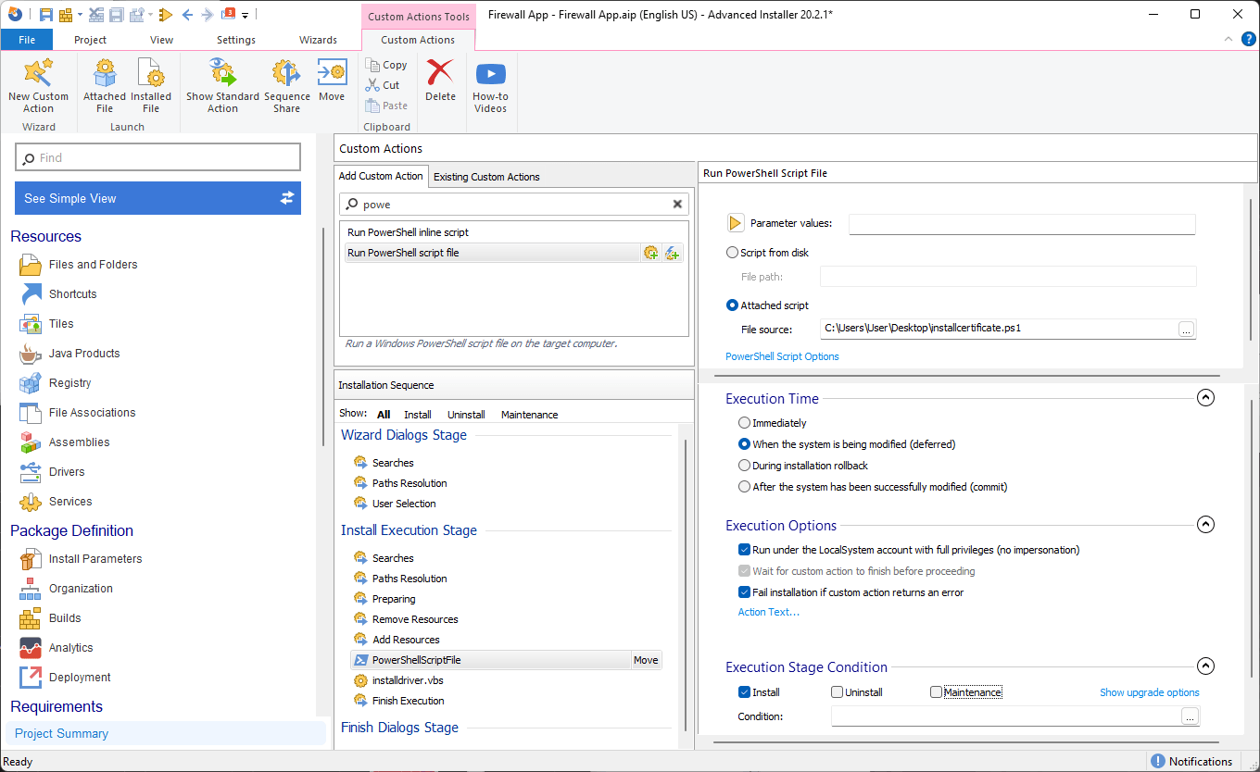Screen dimensions: 1260x772
Task: Click the Find search field in sidebar
Action: coord(157,157)
